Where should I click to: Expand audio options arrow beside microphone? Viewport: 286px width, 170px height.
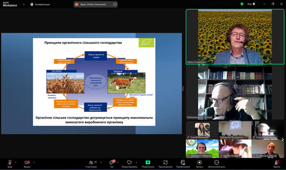click(x=16, y=162)
